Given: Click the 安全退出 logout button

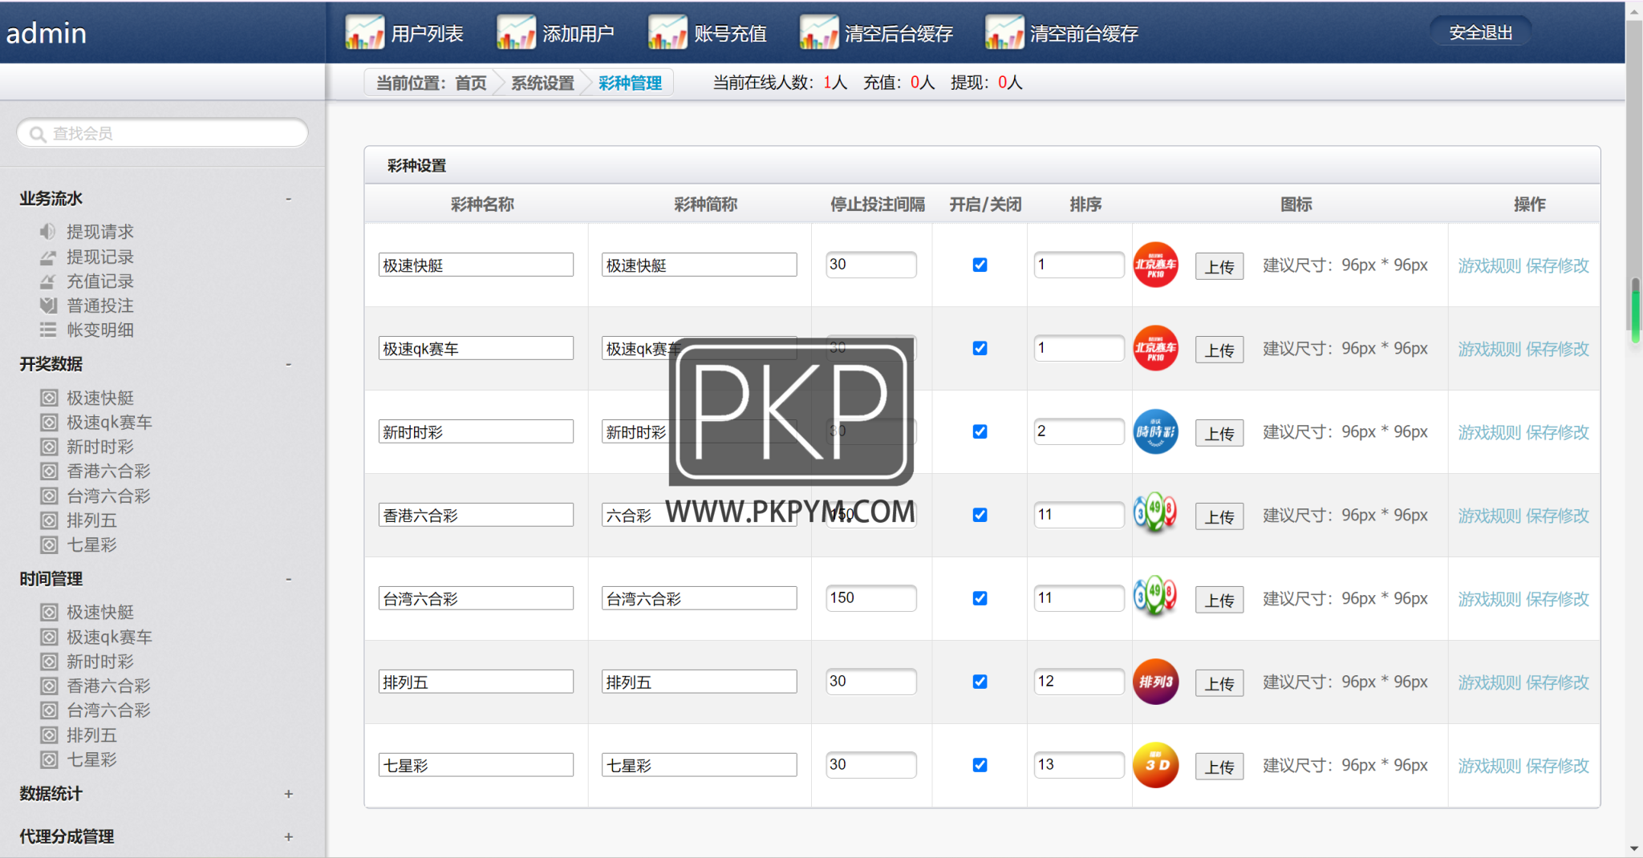Looking at the screenshot, I should [x=1480, y=33].
